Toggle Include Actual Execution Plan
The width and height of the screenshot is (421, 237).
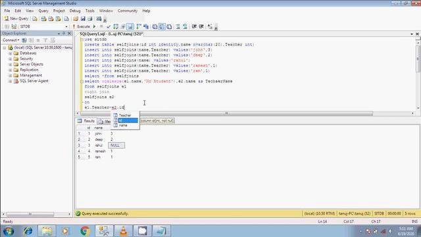click(139, 26)
